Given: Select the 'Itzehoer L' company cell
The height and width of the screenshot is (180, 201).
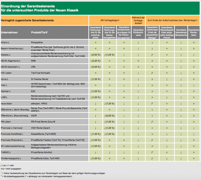Looking at the screenshot, I should [x=6, y=91].
